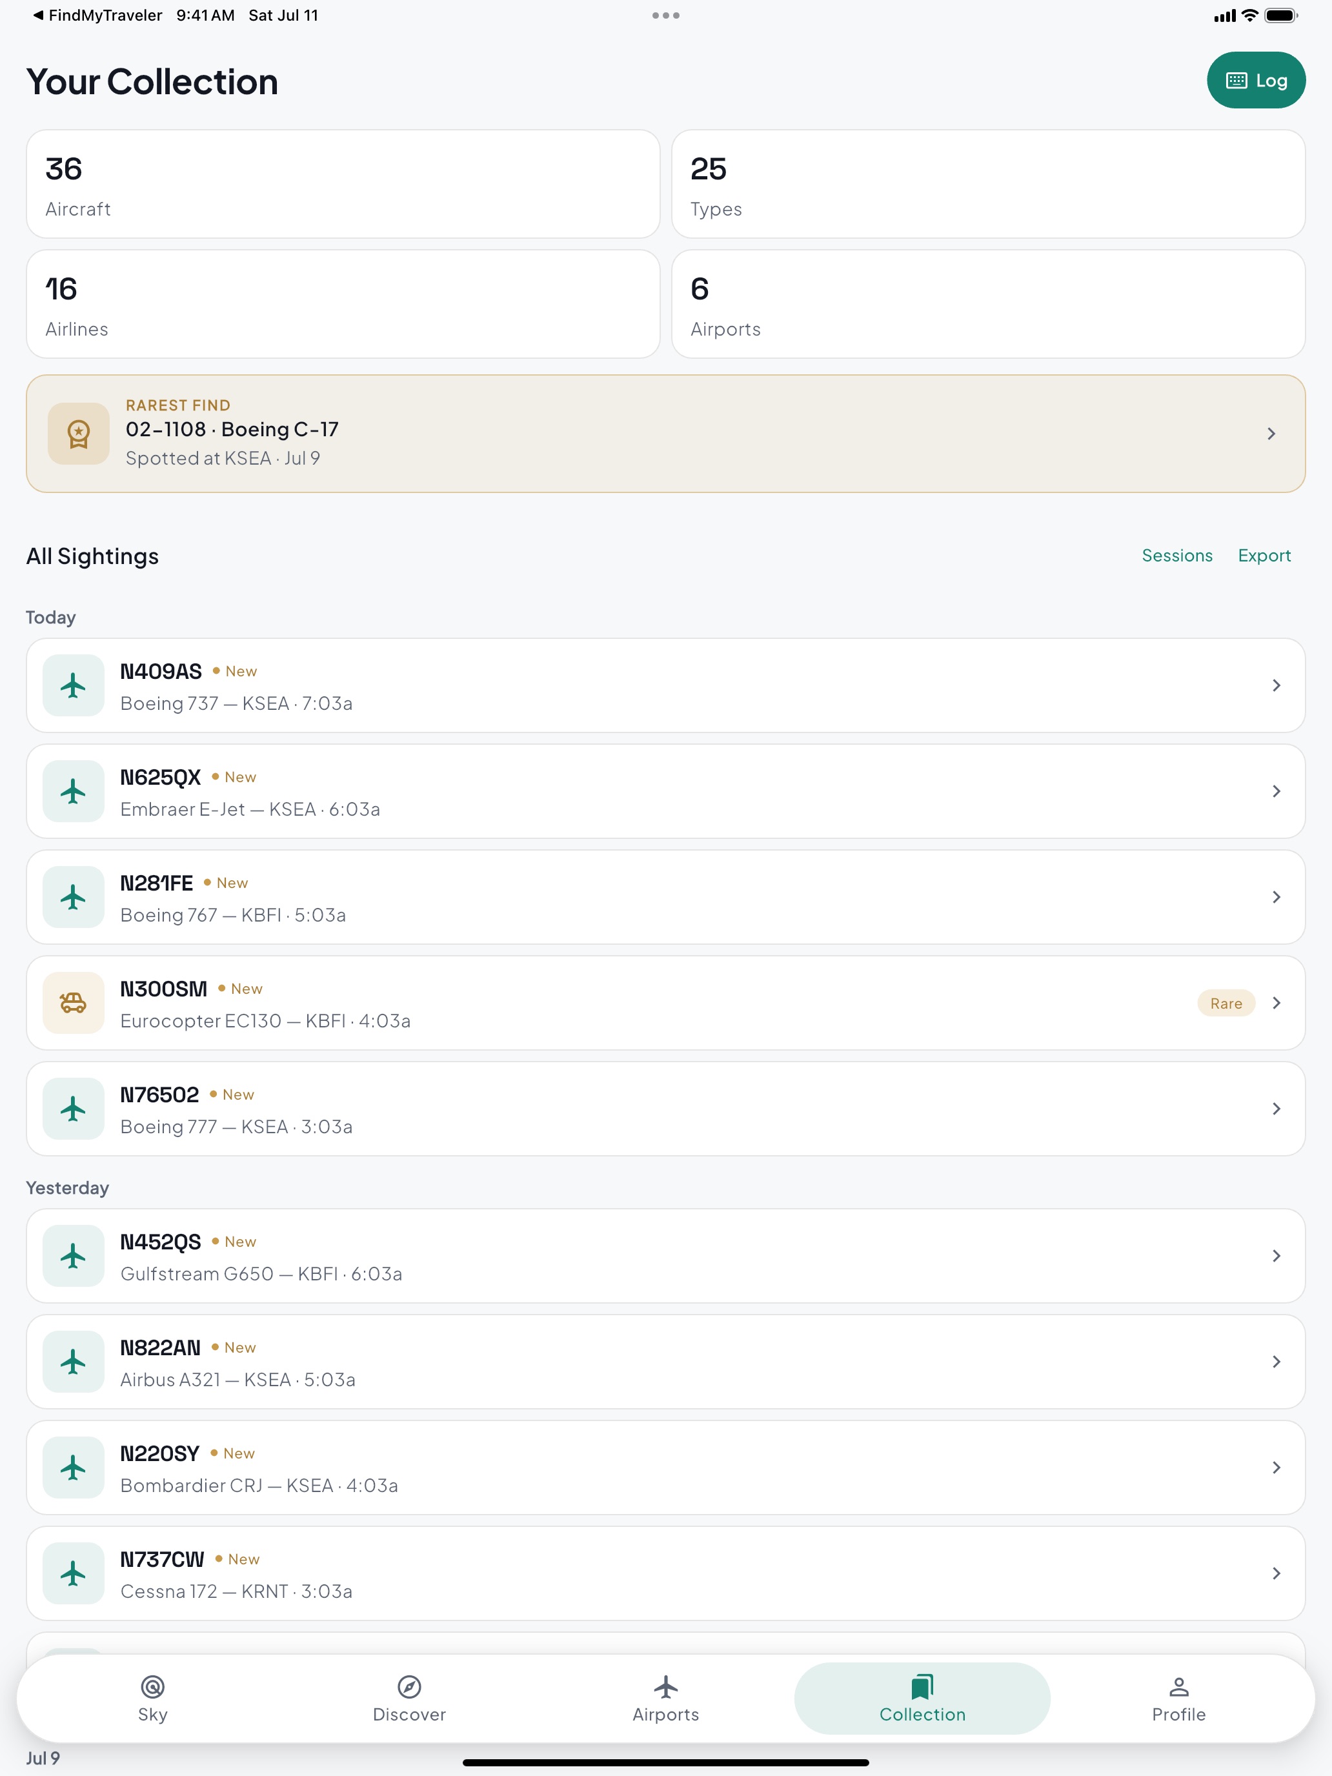Open N822AN sighting chevron arrow
This screenshot has width=1332, height=1776.
click(1276, 1362)
